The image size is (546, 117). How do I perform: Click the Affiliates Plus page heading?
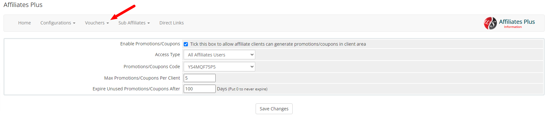click(x=23, y=5)
